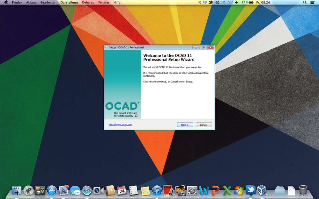Open Calendar from the Dock

[122, 190]
